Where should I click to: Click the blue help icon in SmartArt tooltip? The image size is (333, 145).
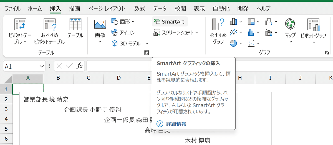(160, 124)
